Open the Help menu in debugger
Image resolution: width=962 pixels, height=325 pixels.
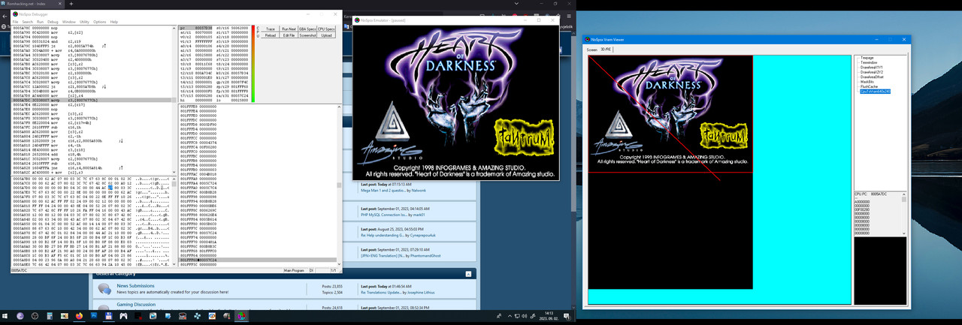click(114, 22)
